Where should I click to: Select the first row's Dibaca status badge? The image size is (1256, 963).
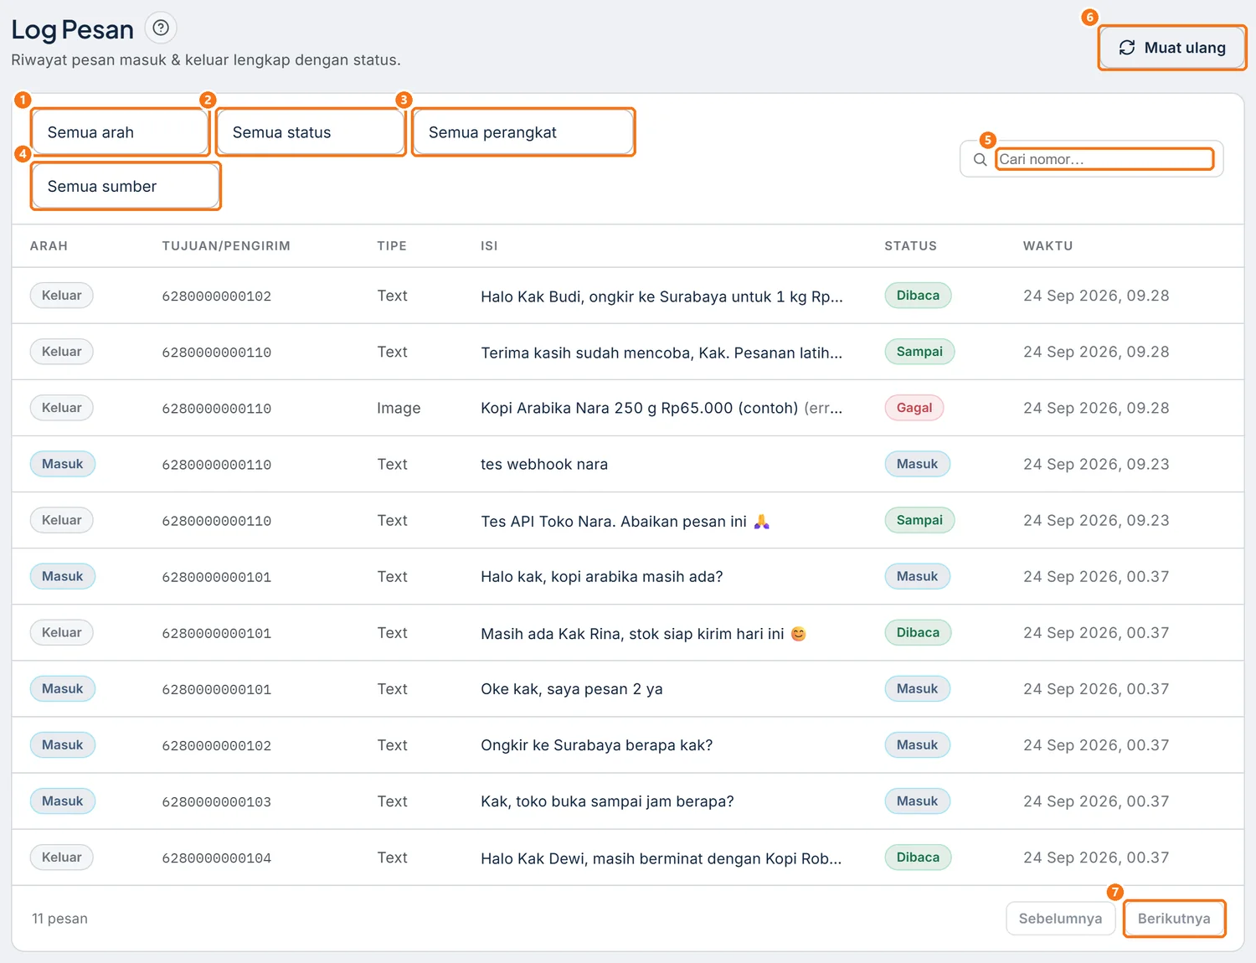point(918,296)
